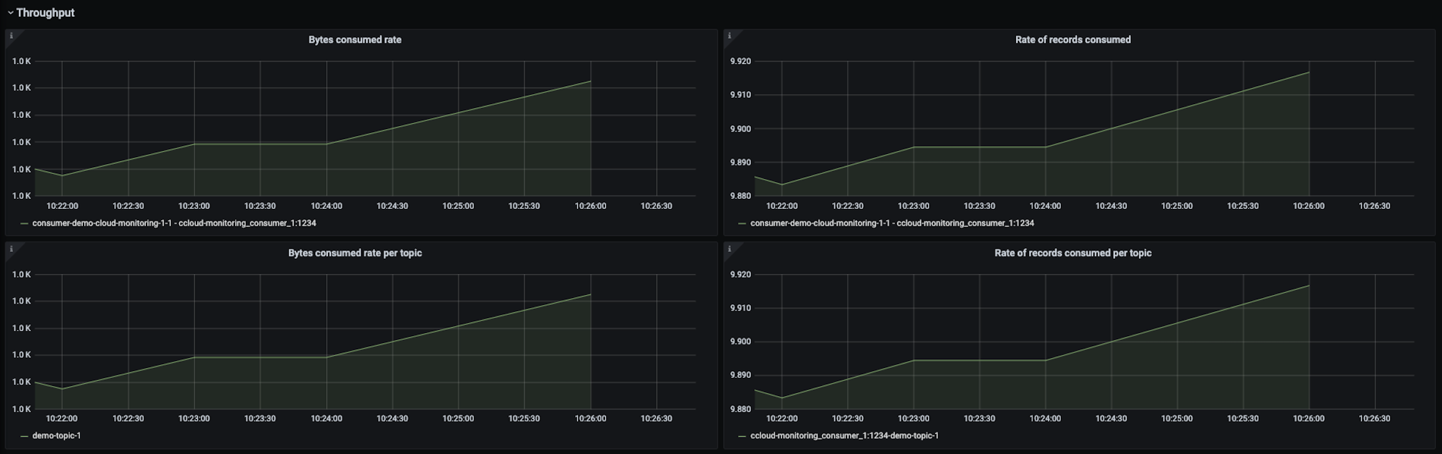Open the Rate of records consumed panel title menu
This screenshot has width=1442, height=454.
click(x=1073, y=39)
